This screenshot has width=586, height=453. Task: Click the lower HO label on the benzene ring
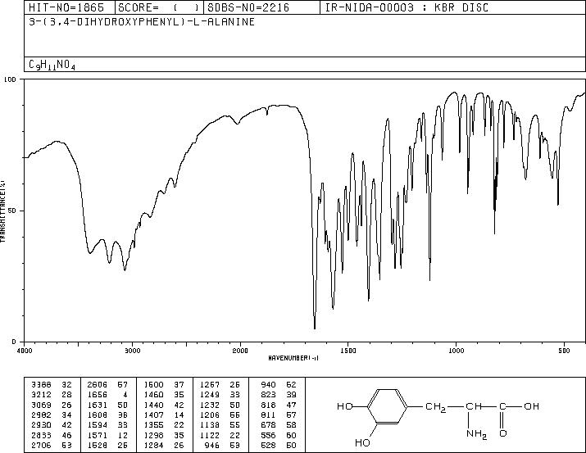(362, 442)
